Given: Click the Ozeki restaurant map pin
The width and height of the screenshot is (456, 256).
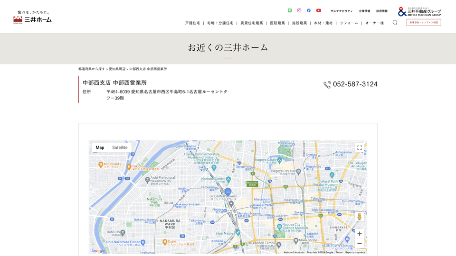Looking at the screenshot, I should click(x=165, y=242).
